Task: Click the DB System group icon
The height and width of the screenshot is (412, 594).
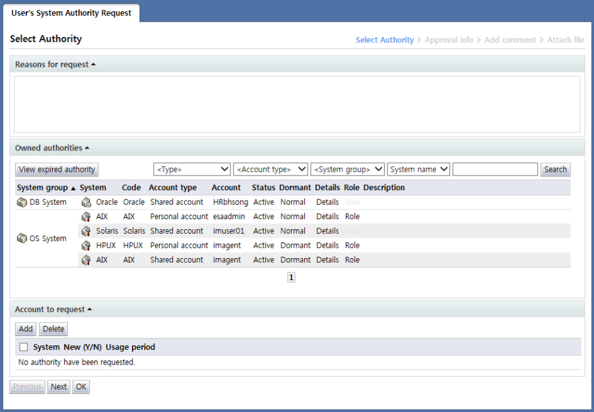Action: tap(22, 202)
